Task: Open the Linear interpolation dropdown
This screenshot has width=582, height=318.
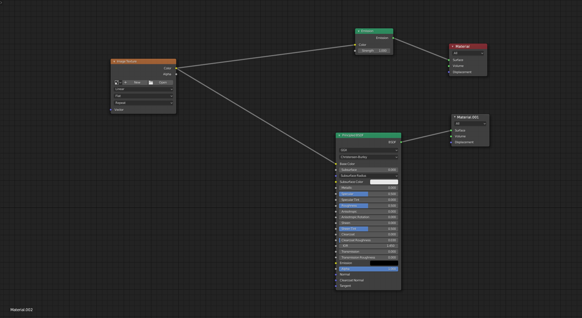Action: pyautogui.click(x=143, y=89)
